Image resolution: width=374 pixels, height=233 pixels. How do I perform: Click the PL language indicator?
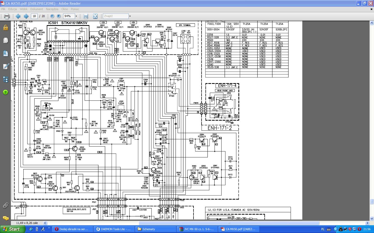(x=323, y=229)
